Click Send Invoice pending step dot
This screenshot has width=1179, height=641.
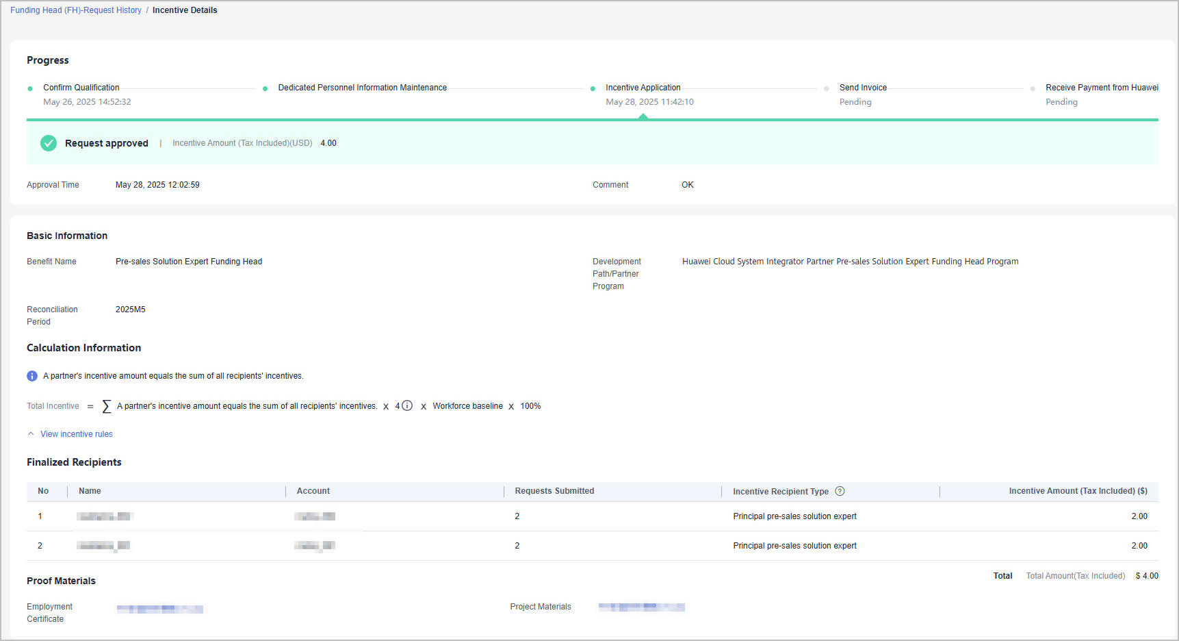coord(826,88)
